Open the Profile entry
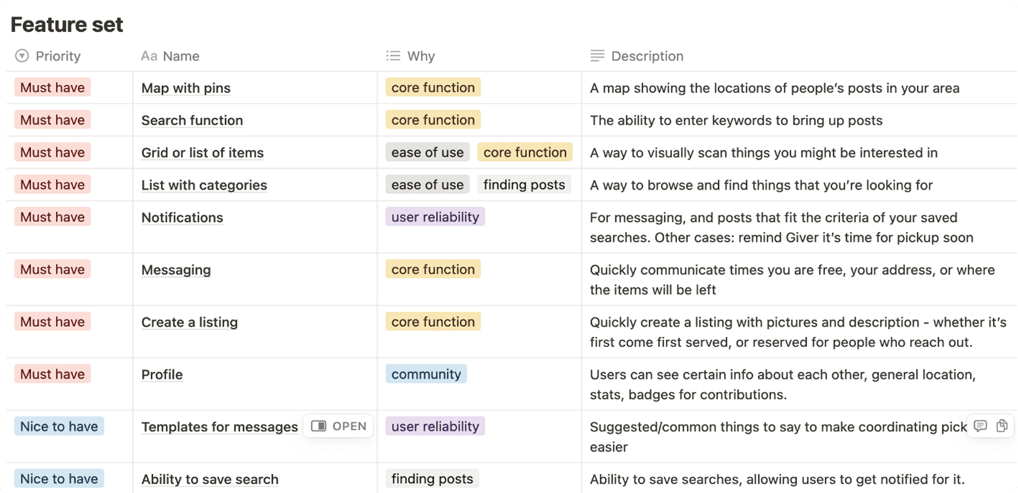Screen dimensions: 1018x493 pos(162,374)
